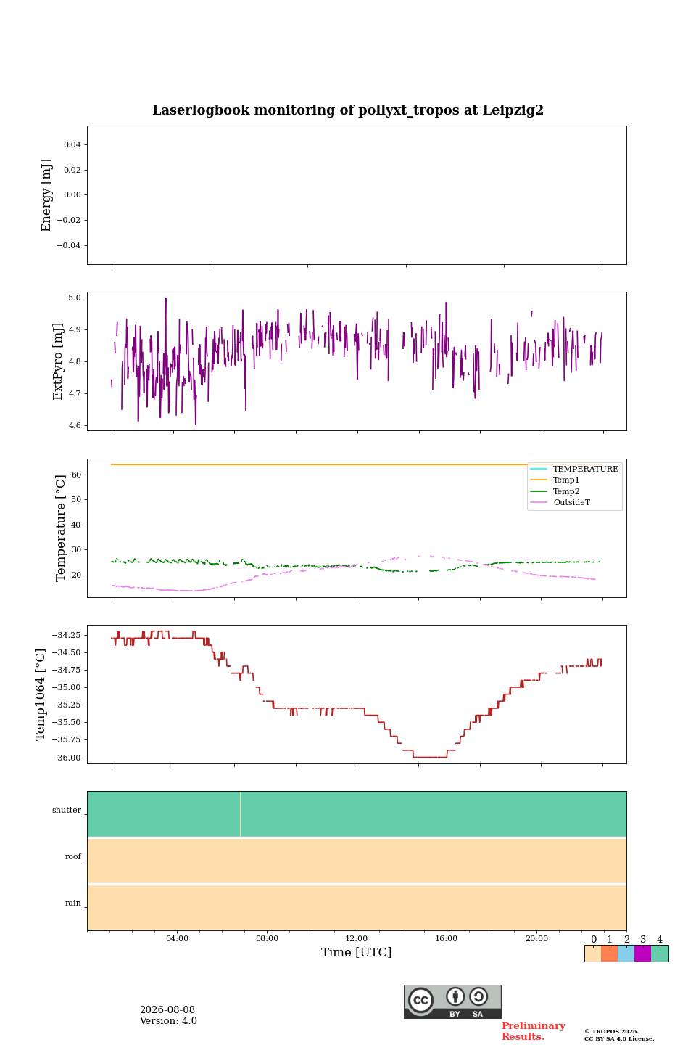
Task: Click the Temp1064 [°C] axis label
Action: 41,694
